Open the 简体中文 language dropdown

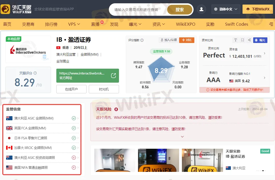(226, 9)
